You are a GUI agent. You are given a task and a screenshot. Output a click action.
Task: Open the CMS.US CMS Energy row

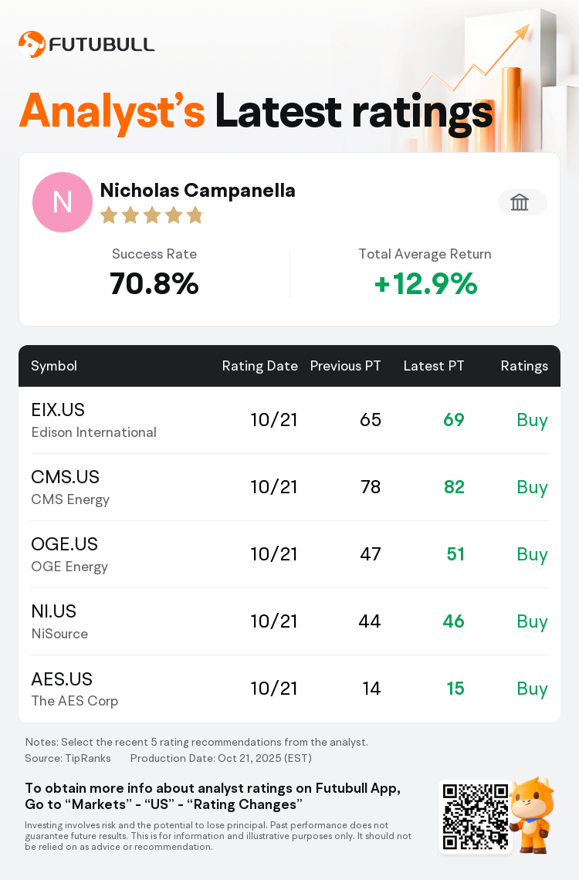(x=289, y=487)
